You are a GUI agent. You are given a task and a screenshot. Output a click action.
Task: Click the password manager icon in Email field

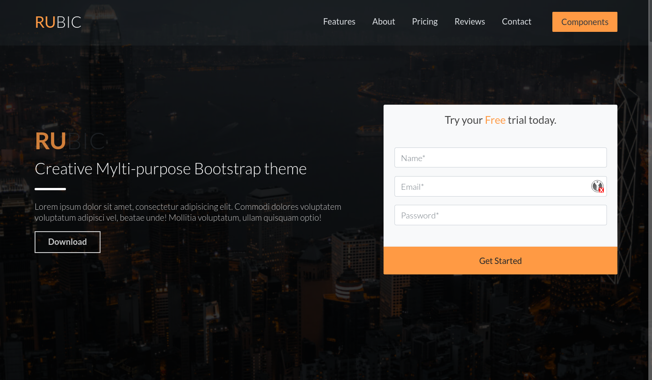click(597, 186)
